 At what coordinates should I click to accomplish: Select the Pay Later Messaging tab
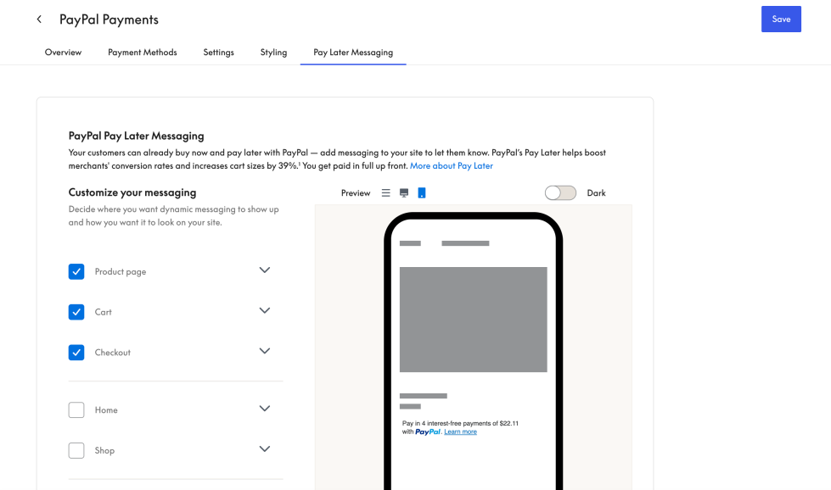(x=353, y=53)
